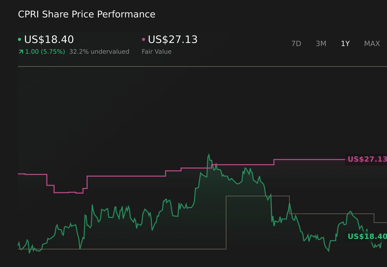Viewport: 387px width, 267px height.
Task: Click the US$27.13 fair value heading
Action: click(x=173, y=39)
